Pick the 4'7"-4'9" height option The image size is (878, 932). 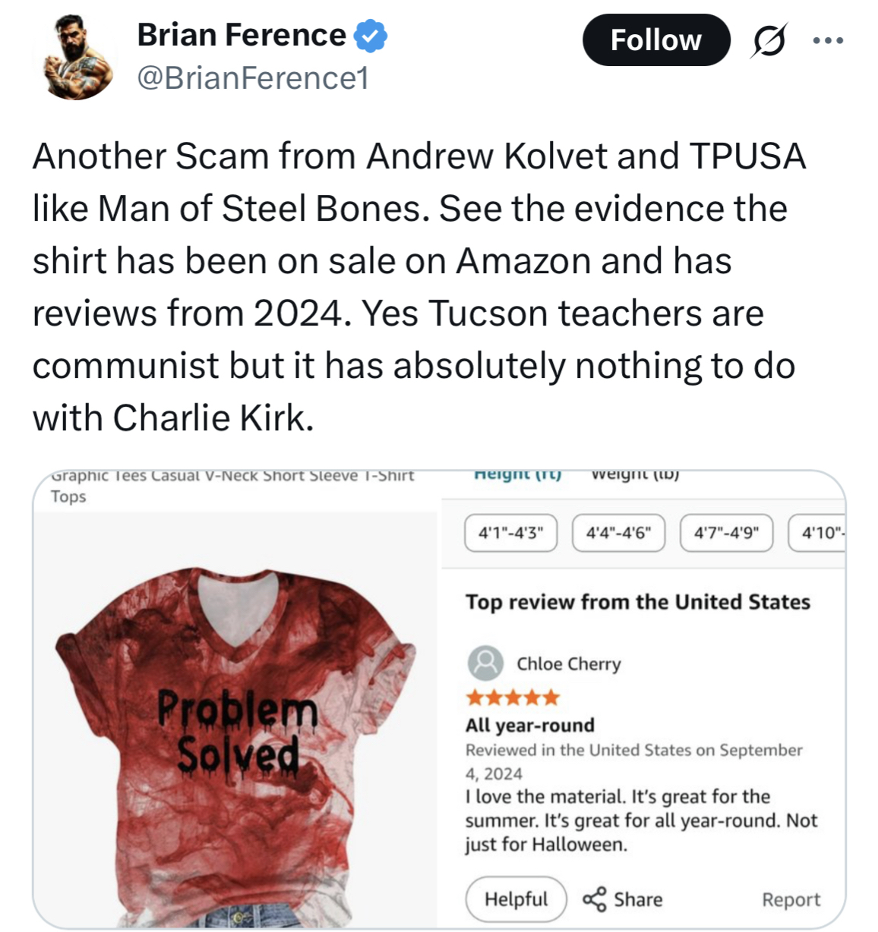(x=726, y=533)
